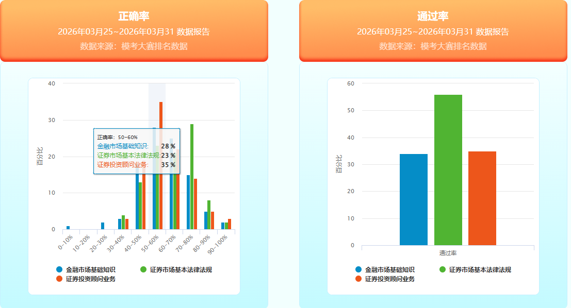
Task: Click 通过率 x-axis label below the bars
Action: point(448,253)
